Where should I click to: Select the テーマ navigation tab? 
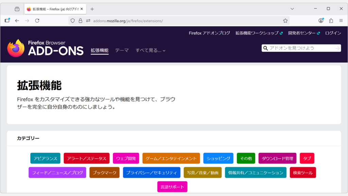click(x=122, y=50)
